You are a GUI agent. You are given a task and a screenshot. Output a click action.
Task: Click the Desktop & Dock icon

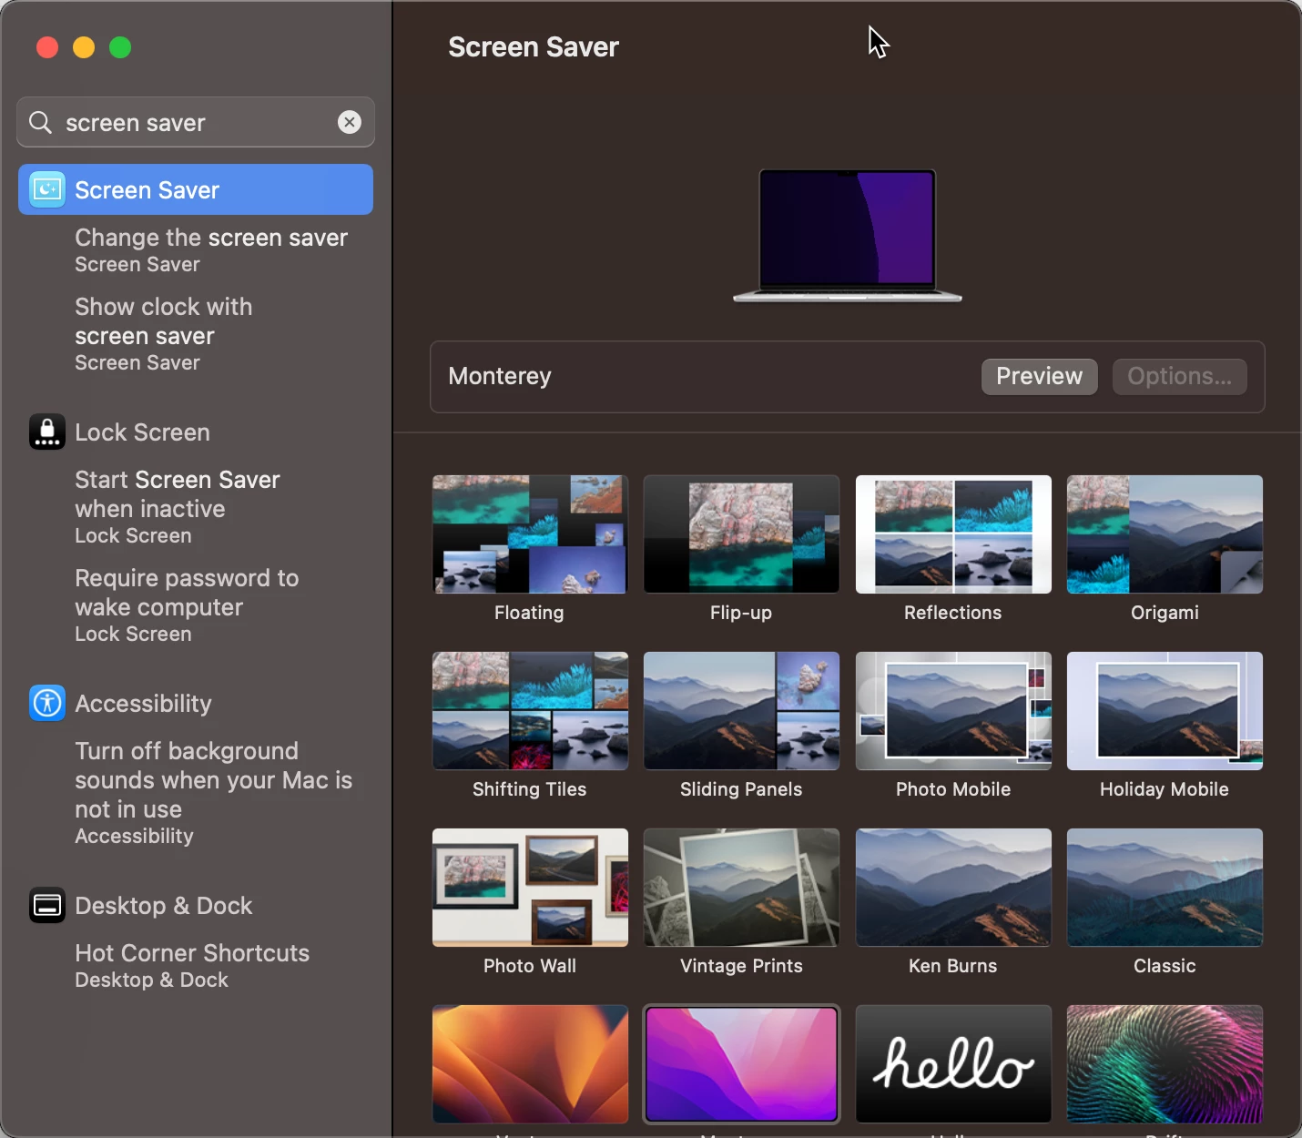click(x=47, y=905)
